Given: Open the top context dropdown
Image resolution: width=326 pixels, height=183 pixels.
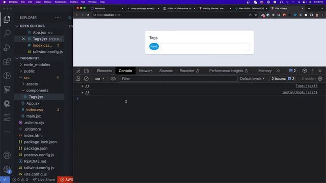Looking at the screenshot, I should (99, 79).
